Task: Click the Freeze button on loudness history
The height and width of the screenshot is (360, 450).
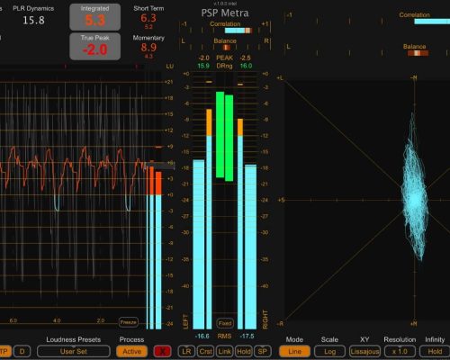Action: 129,322
